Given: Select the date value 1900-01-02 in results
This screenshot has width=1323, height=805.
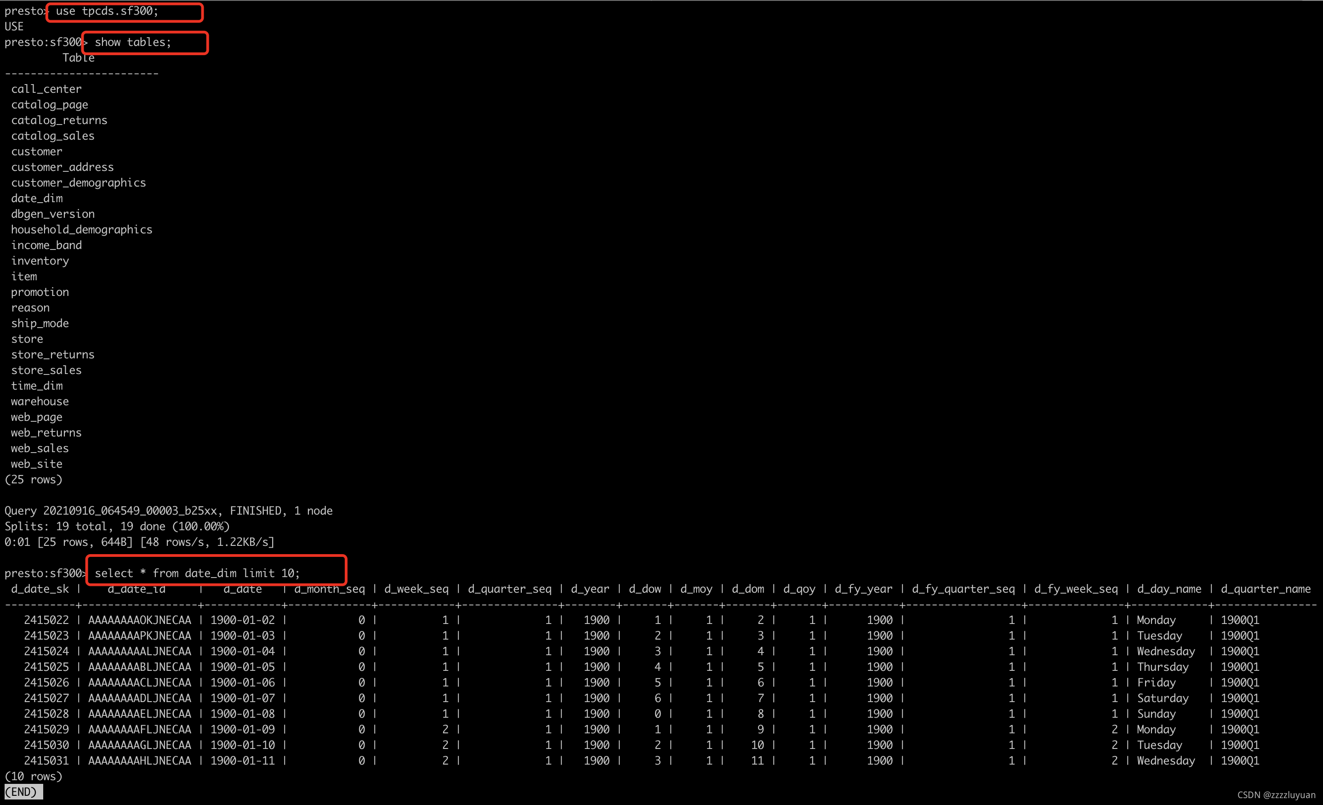Looking at the screenshot, I should 242,619.
